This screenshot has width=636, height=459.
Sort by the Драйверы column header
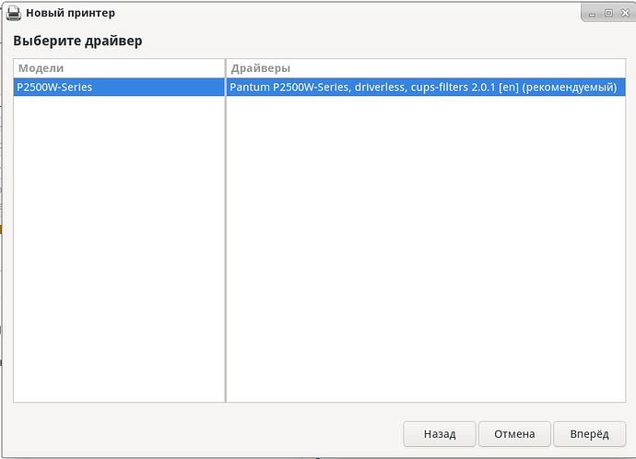pos(426,68)
